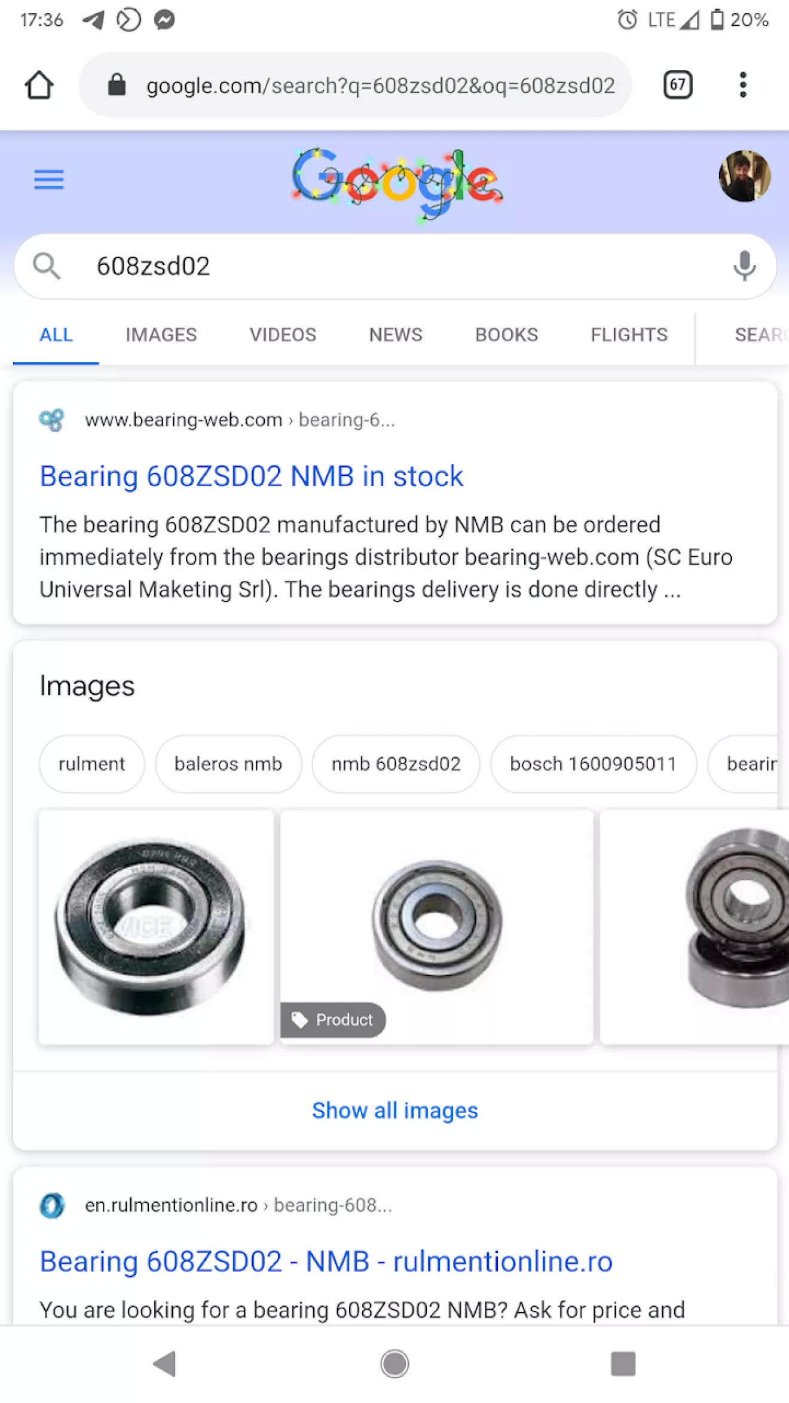
Task: Tap the magnifying glass search icon
Action: point(47,266)
